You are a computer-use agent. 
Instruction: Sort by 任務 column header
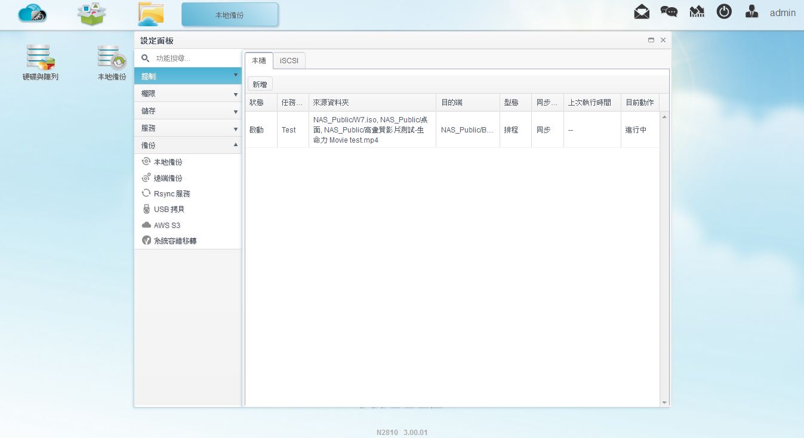tap(293, 103)
